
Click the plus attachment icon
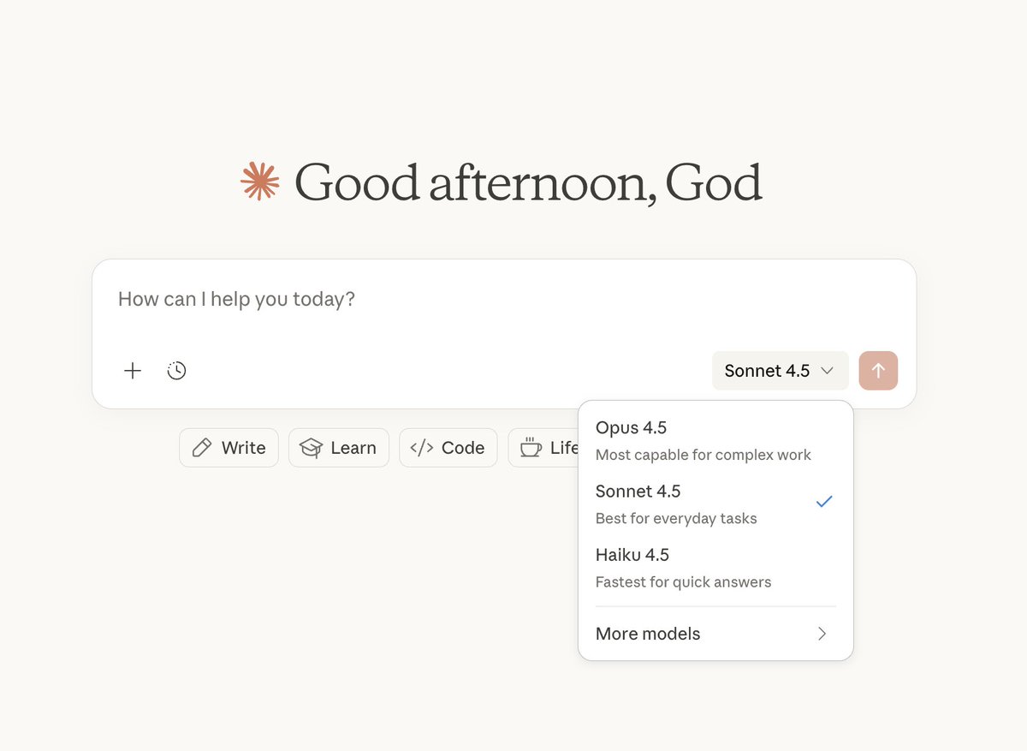(133, 371)
